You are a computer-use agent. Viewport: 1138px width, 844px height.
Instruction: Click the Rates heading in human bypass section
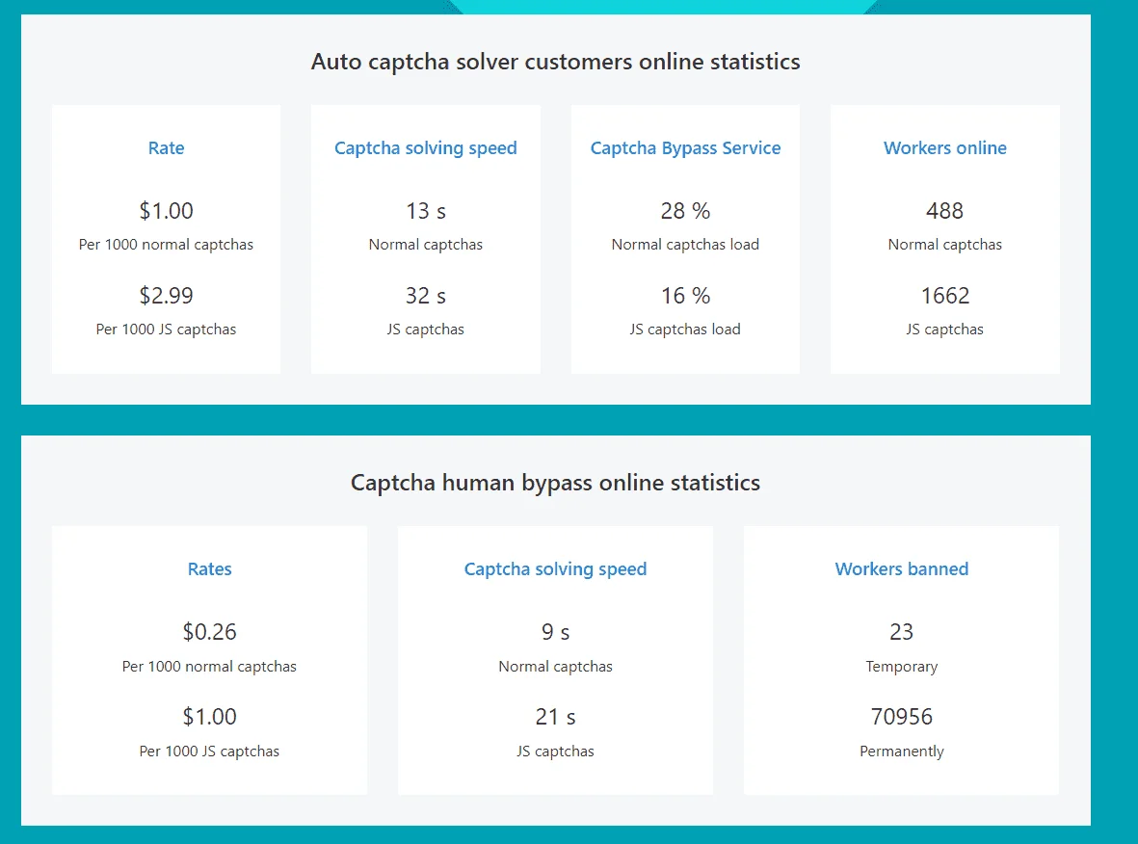[x=210, y=569]
